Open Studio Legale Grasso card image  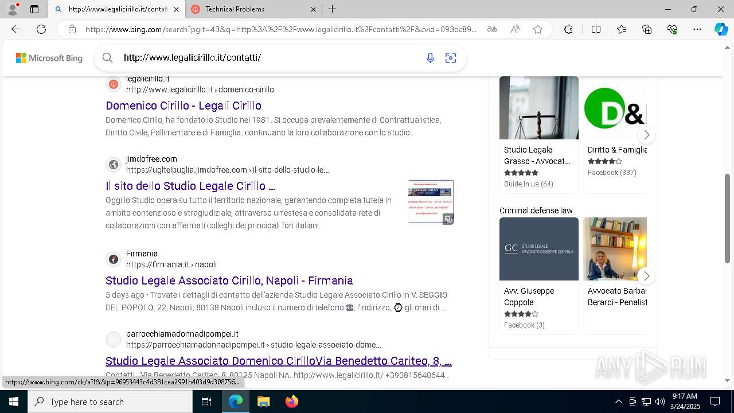539,108
